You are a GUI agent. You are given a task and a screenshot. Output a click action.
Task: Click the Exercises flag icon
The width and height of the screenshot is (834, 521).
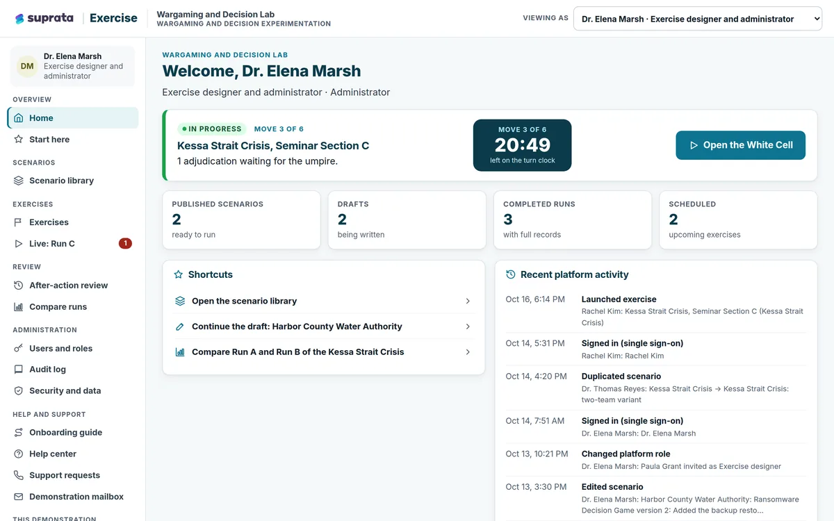point(19,222)
